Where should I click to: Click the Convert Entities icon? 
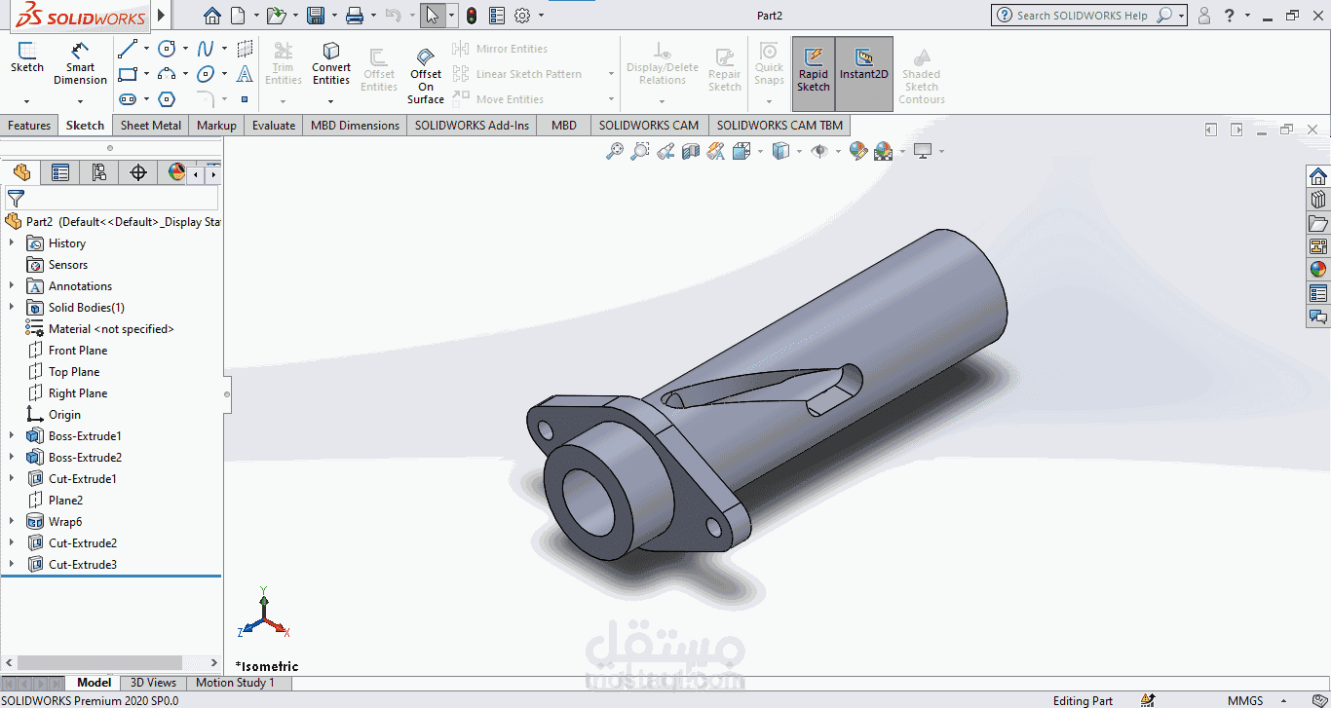point(331,64)
